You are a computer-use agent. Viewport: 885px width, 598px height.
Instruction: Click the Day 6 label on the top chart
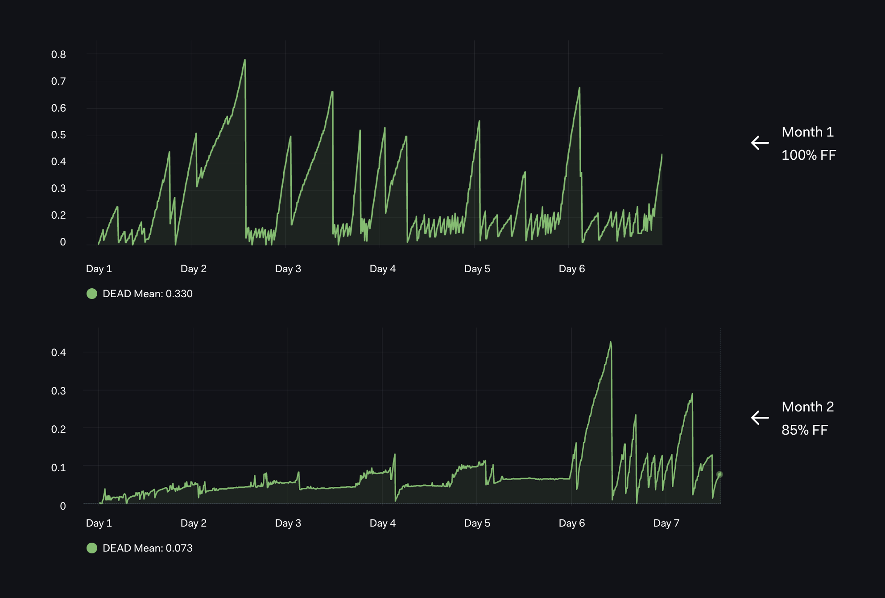coord(571,269)
